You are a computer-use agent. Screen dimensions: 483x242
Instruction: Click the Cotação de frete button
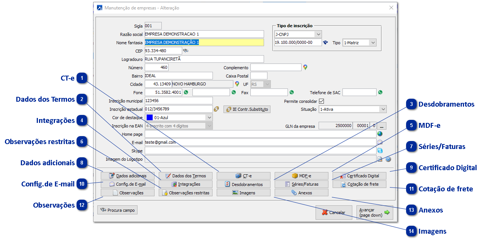359,184
